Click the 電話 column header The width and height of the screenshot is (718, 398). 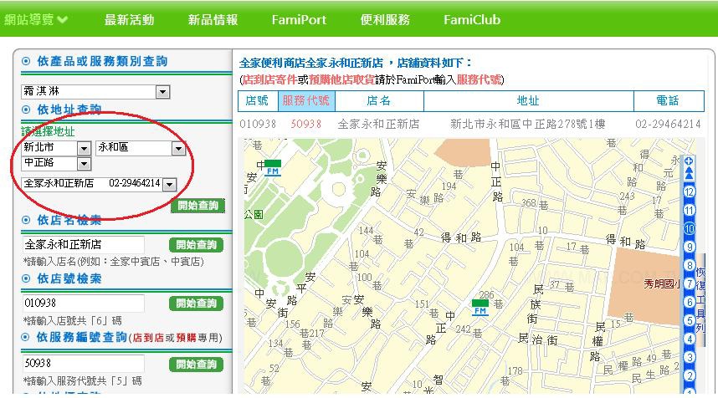(669, 100)
